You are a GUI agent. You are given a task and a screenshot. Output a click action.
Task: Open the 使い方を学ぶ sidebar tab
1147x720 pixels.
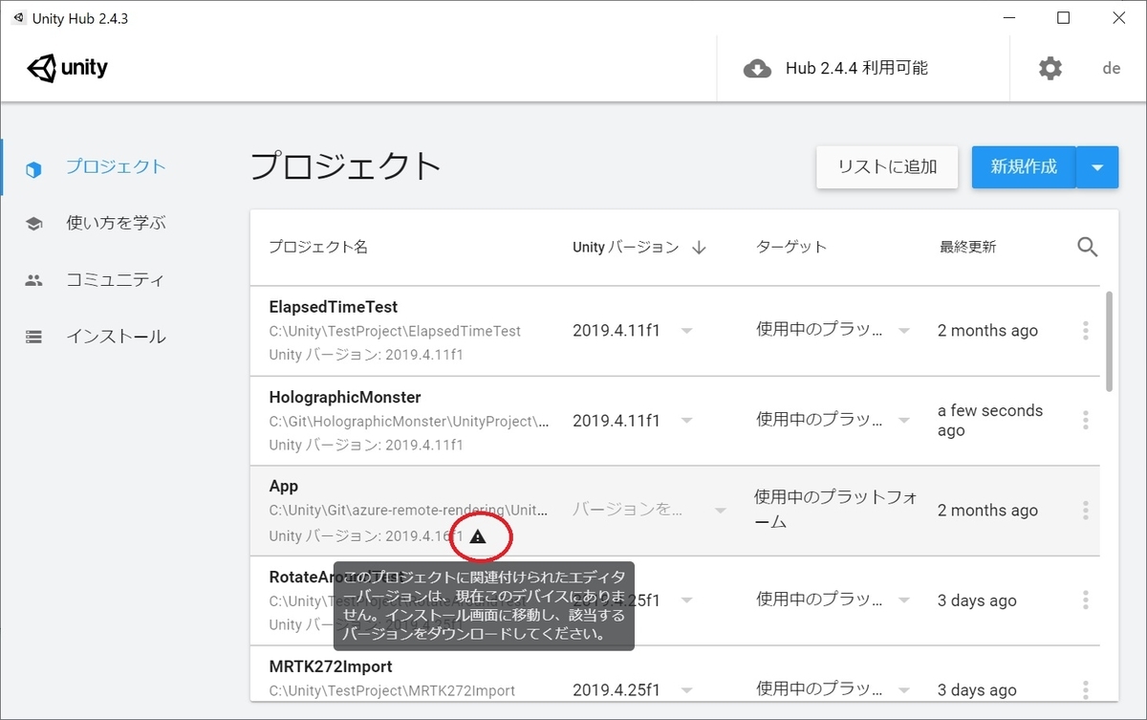tap(116, 223)
